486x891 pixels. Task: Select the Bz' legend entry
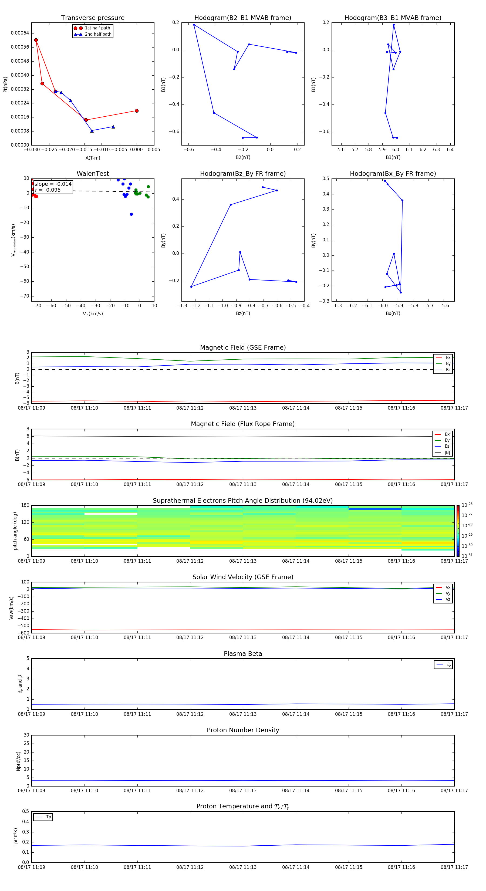point(443,446)
